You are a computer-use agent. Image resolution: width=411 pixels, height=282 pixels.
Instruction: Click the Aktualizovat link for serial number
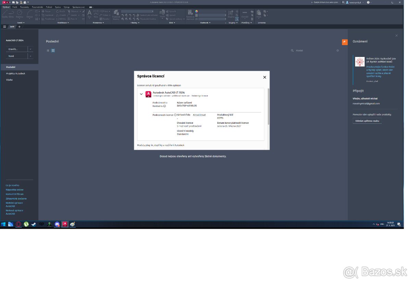point(199,115)
